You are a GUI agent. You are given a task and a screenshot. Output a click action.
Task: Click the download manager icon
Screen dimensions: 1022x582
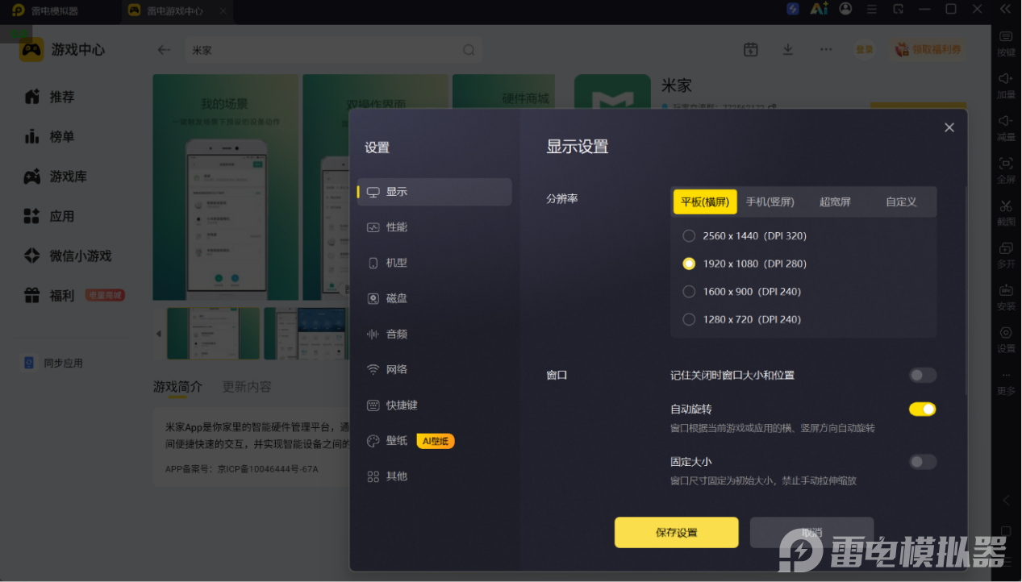coord(788,49)
